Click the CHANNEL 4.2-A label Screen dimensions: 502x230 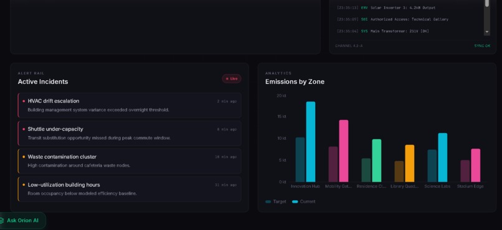click(349, 46)
